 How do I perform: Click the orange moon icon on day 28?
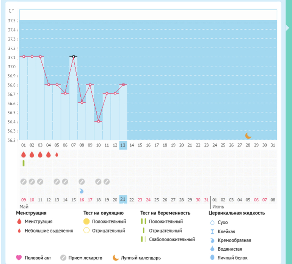point(248,135)
